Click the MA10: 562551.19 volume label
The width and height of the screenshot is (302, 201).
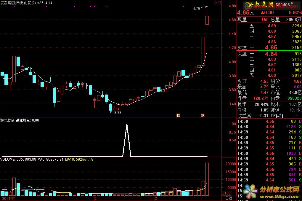click(x=79, y=159)
